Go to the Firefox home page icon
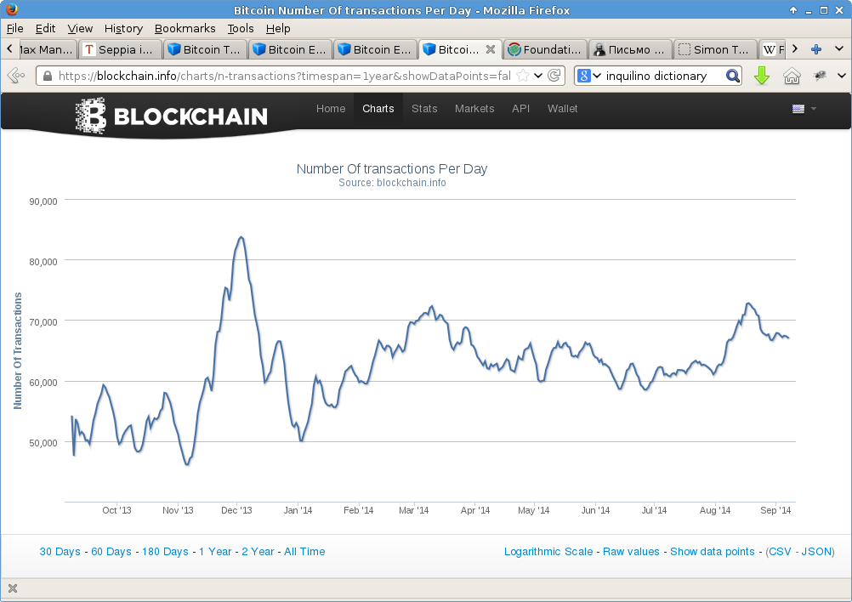Image resolution: width=852 pixels, height=602 pixels. pyautogui.click(x=792, y=76)
